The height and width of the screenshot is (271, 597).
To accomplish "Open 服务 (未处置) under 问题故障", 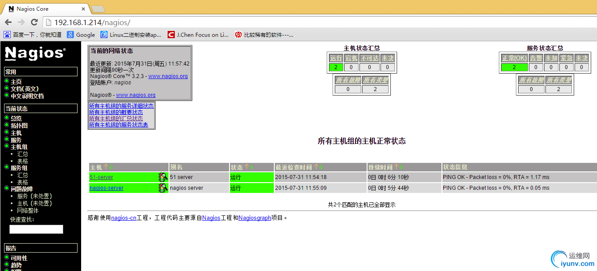I will [x=35, y=196].
